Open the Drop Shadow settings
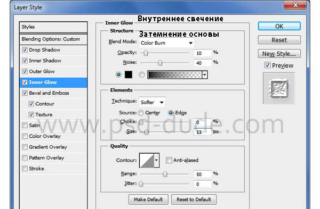 click(44, 50)
